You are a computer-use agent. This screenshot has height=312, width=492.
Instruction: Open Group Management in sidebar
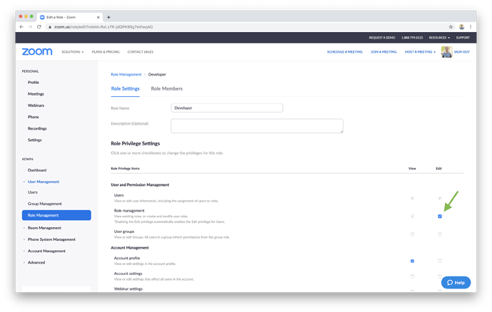pos(44,204)
